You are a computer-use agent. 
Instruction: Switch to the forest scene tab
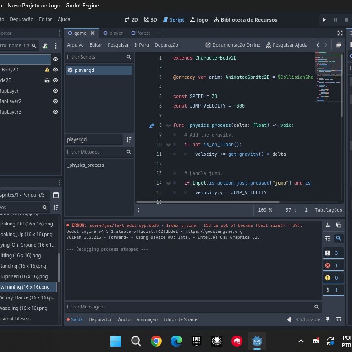(141, 33)
